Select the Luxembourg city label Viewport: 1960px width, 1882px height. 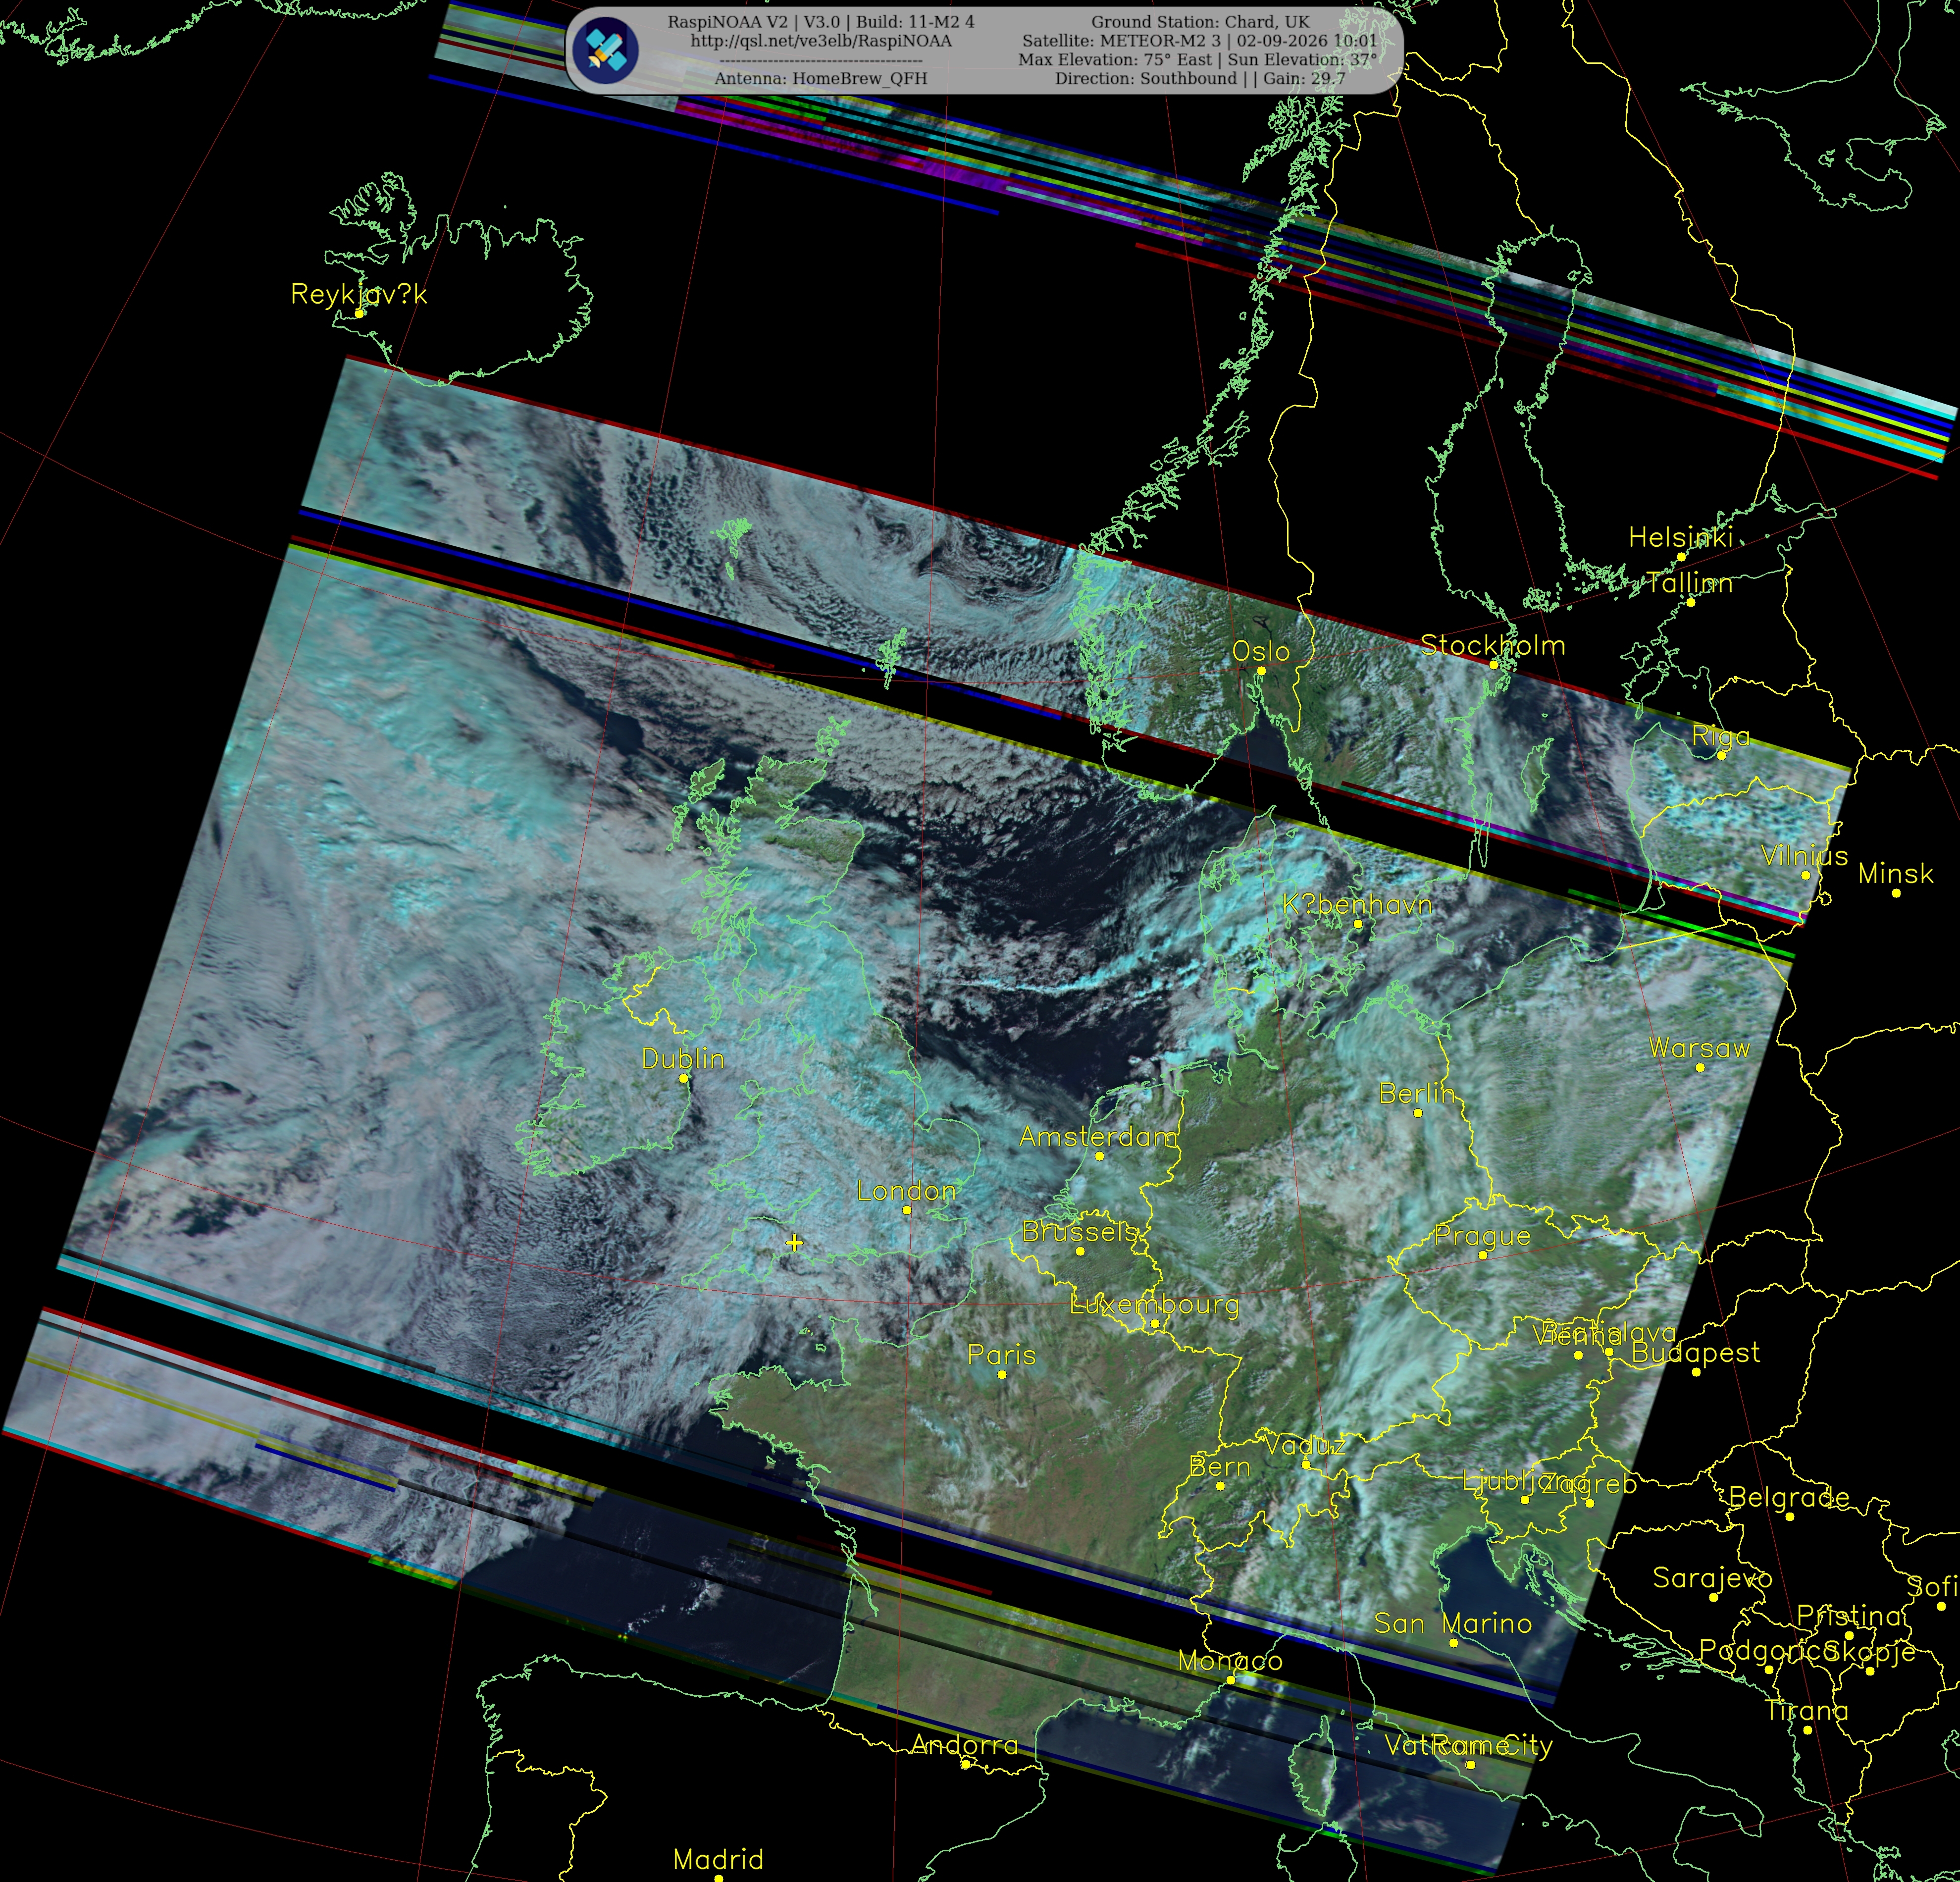click(x=1155, y=1305)
